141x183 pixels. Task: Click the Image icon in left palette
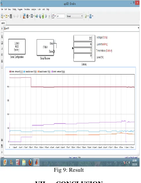(x=2, y=61)
